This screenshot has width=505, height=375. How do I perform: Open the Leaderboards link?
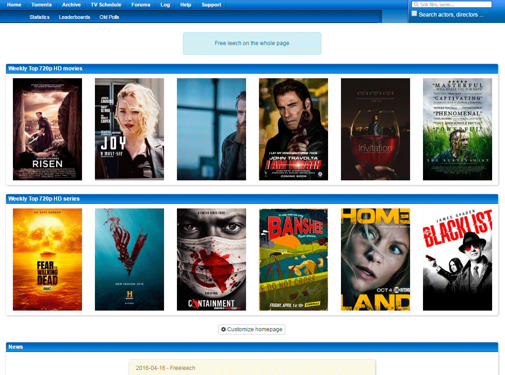pos(74,17)
